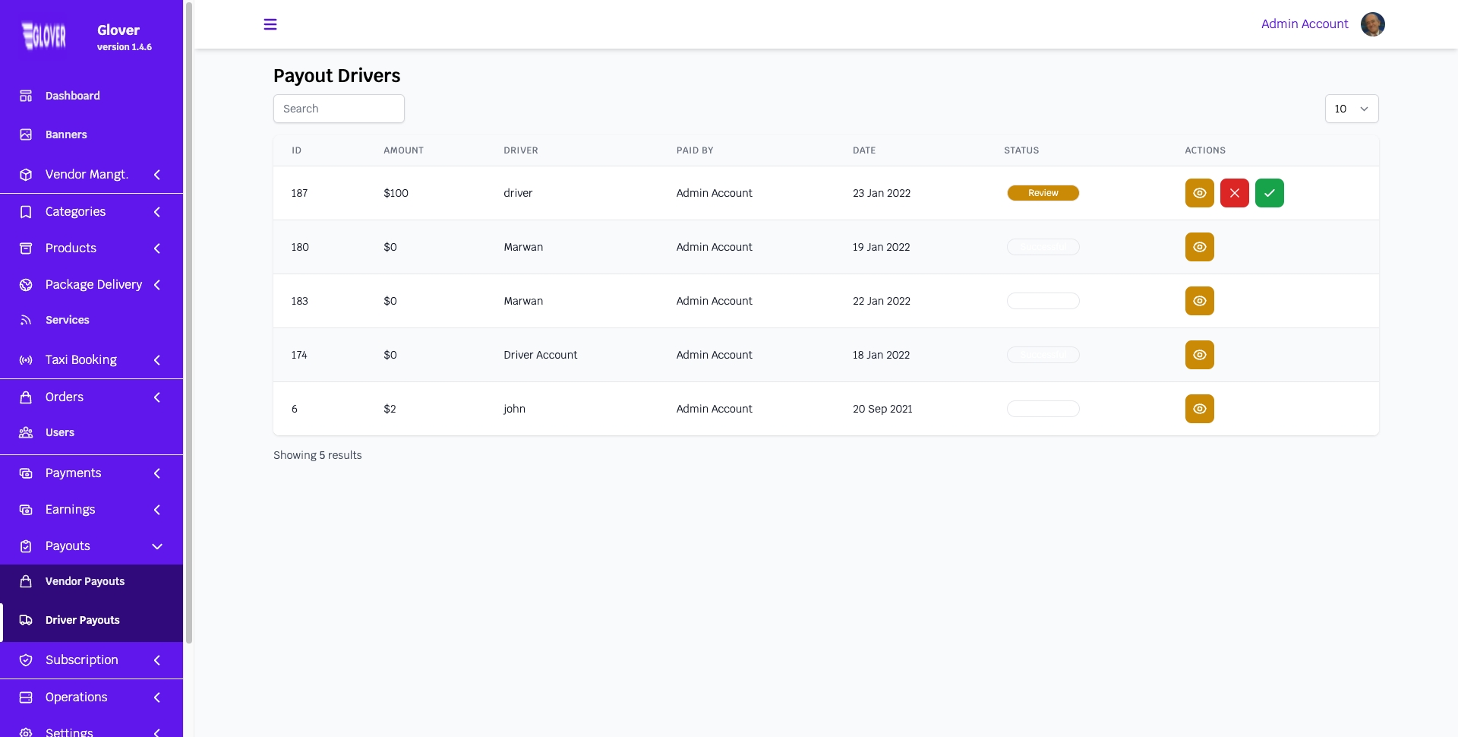View details of payout 187

tap(1199, 193)
